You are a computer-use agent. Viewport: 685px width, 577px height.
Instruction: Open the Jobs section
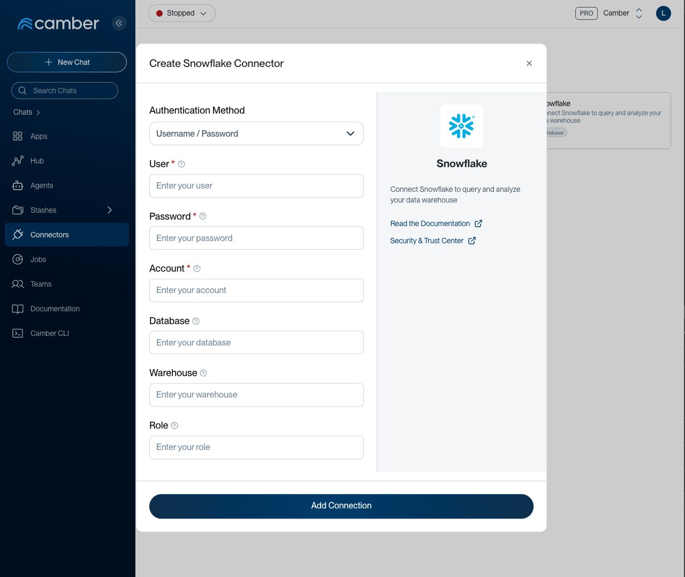point(18,259)
